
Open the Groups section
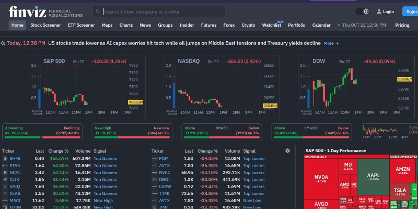coord(165,25)
